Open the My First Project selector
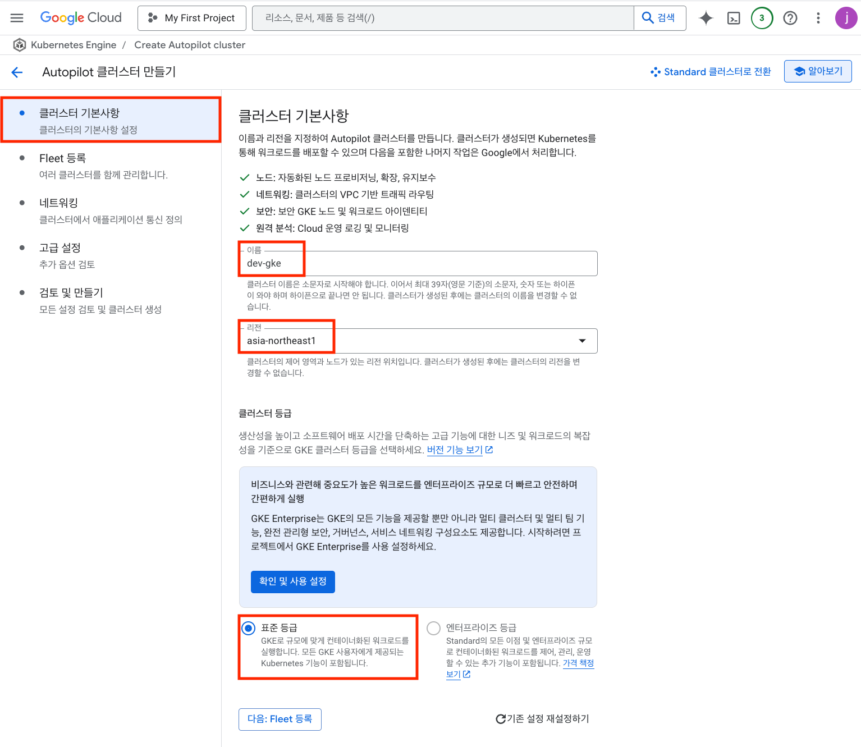 (x=192, y=18)
